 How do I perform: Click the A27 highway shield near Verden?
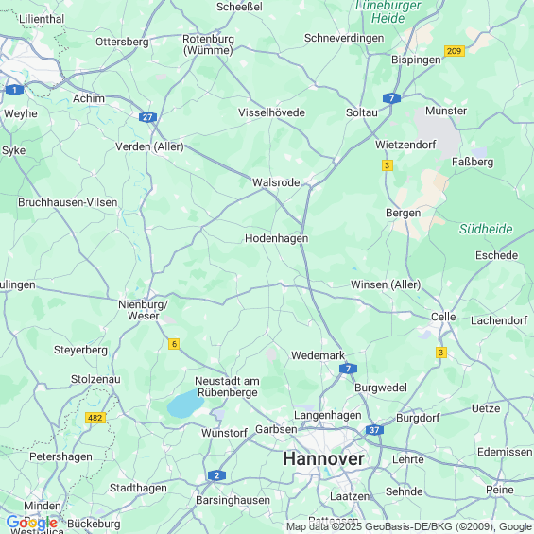pyautogui.click(x=147, y=117)
